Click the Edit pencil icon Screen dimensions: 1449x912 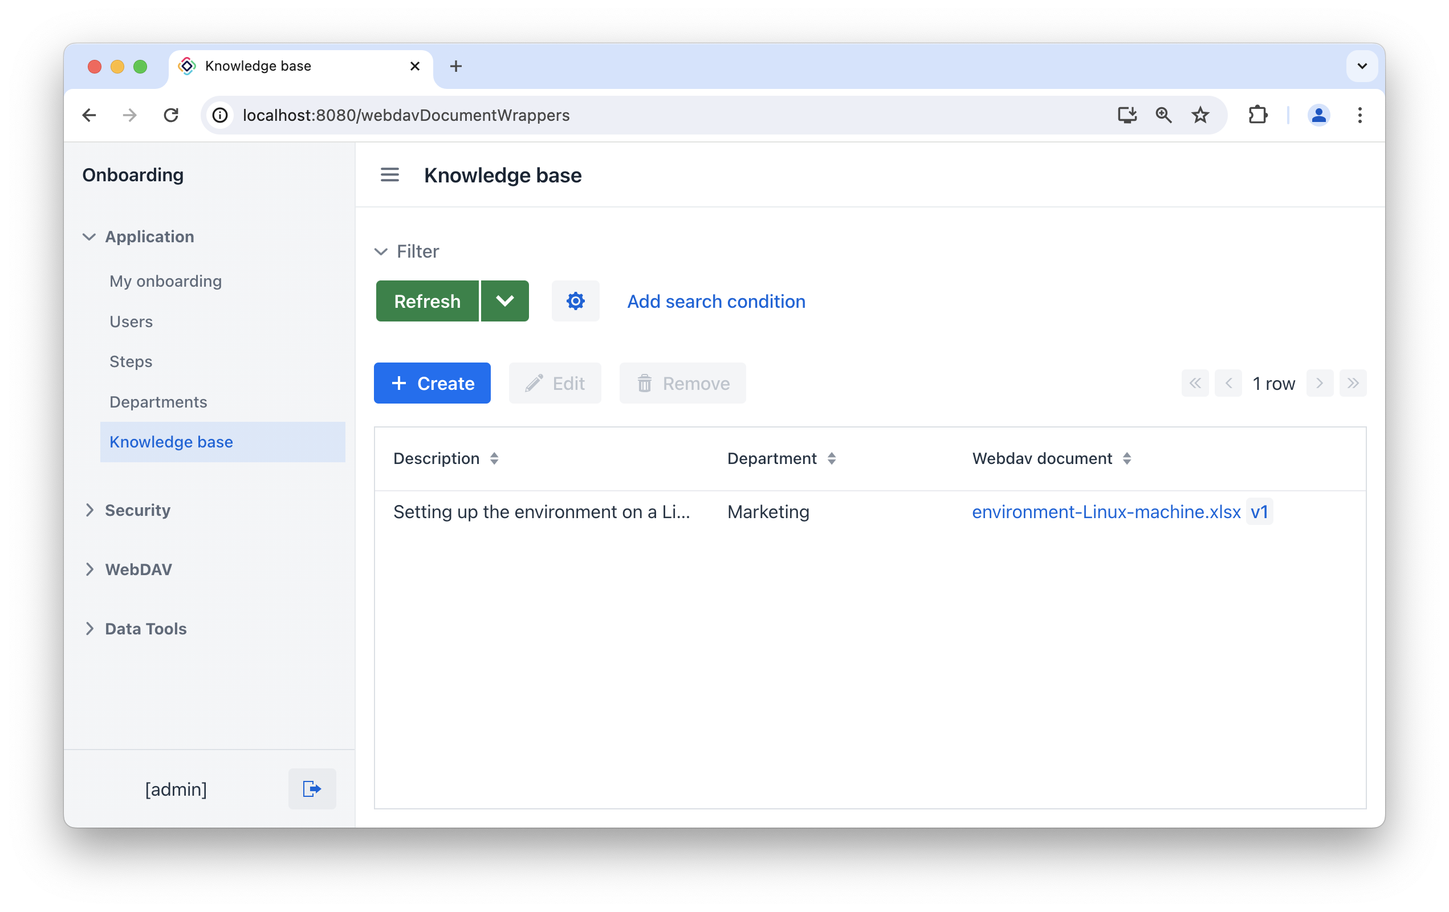pos(532,384)
